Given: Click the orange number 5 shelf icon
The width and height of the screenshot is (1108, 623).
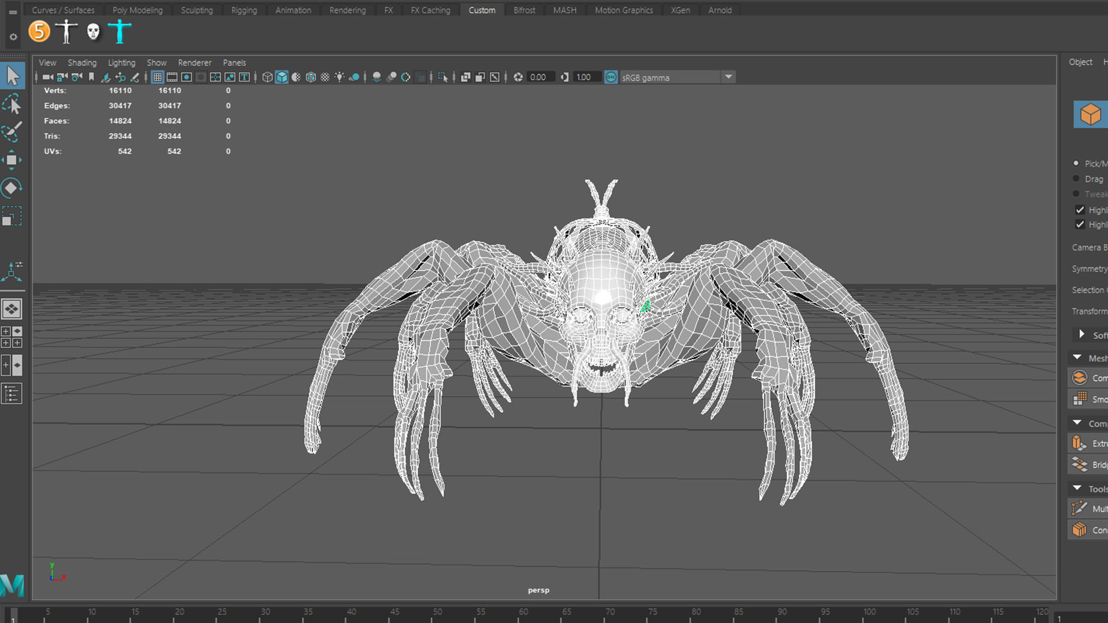Looking at the screenshot, I should pyautogui.click(x=39, y=31).
